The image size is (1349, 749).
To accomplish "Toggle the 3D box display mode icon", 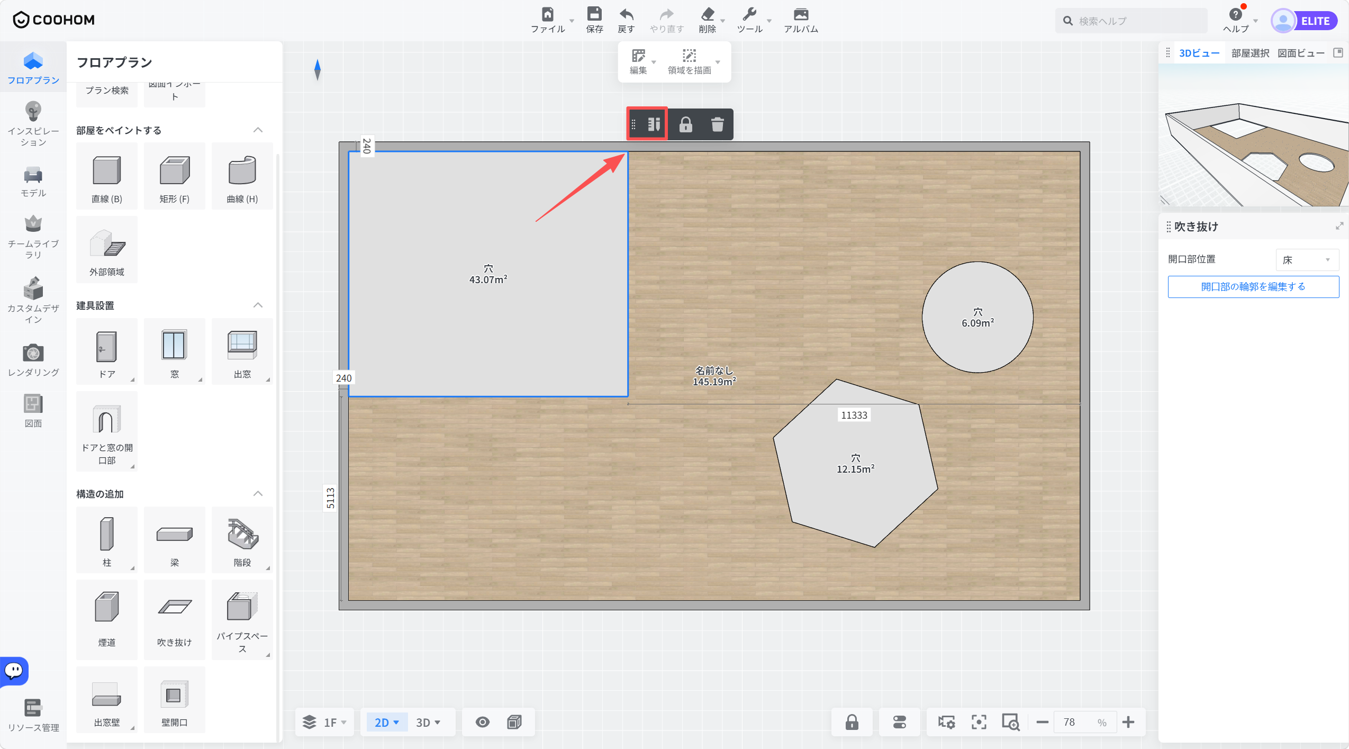I will point(514,722).
